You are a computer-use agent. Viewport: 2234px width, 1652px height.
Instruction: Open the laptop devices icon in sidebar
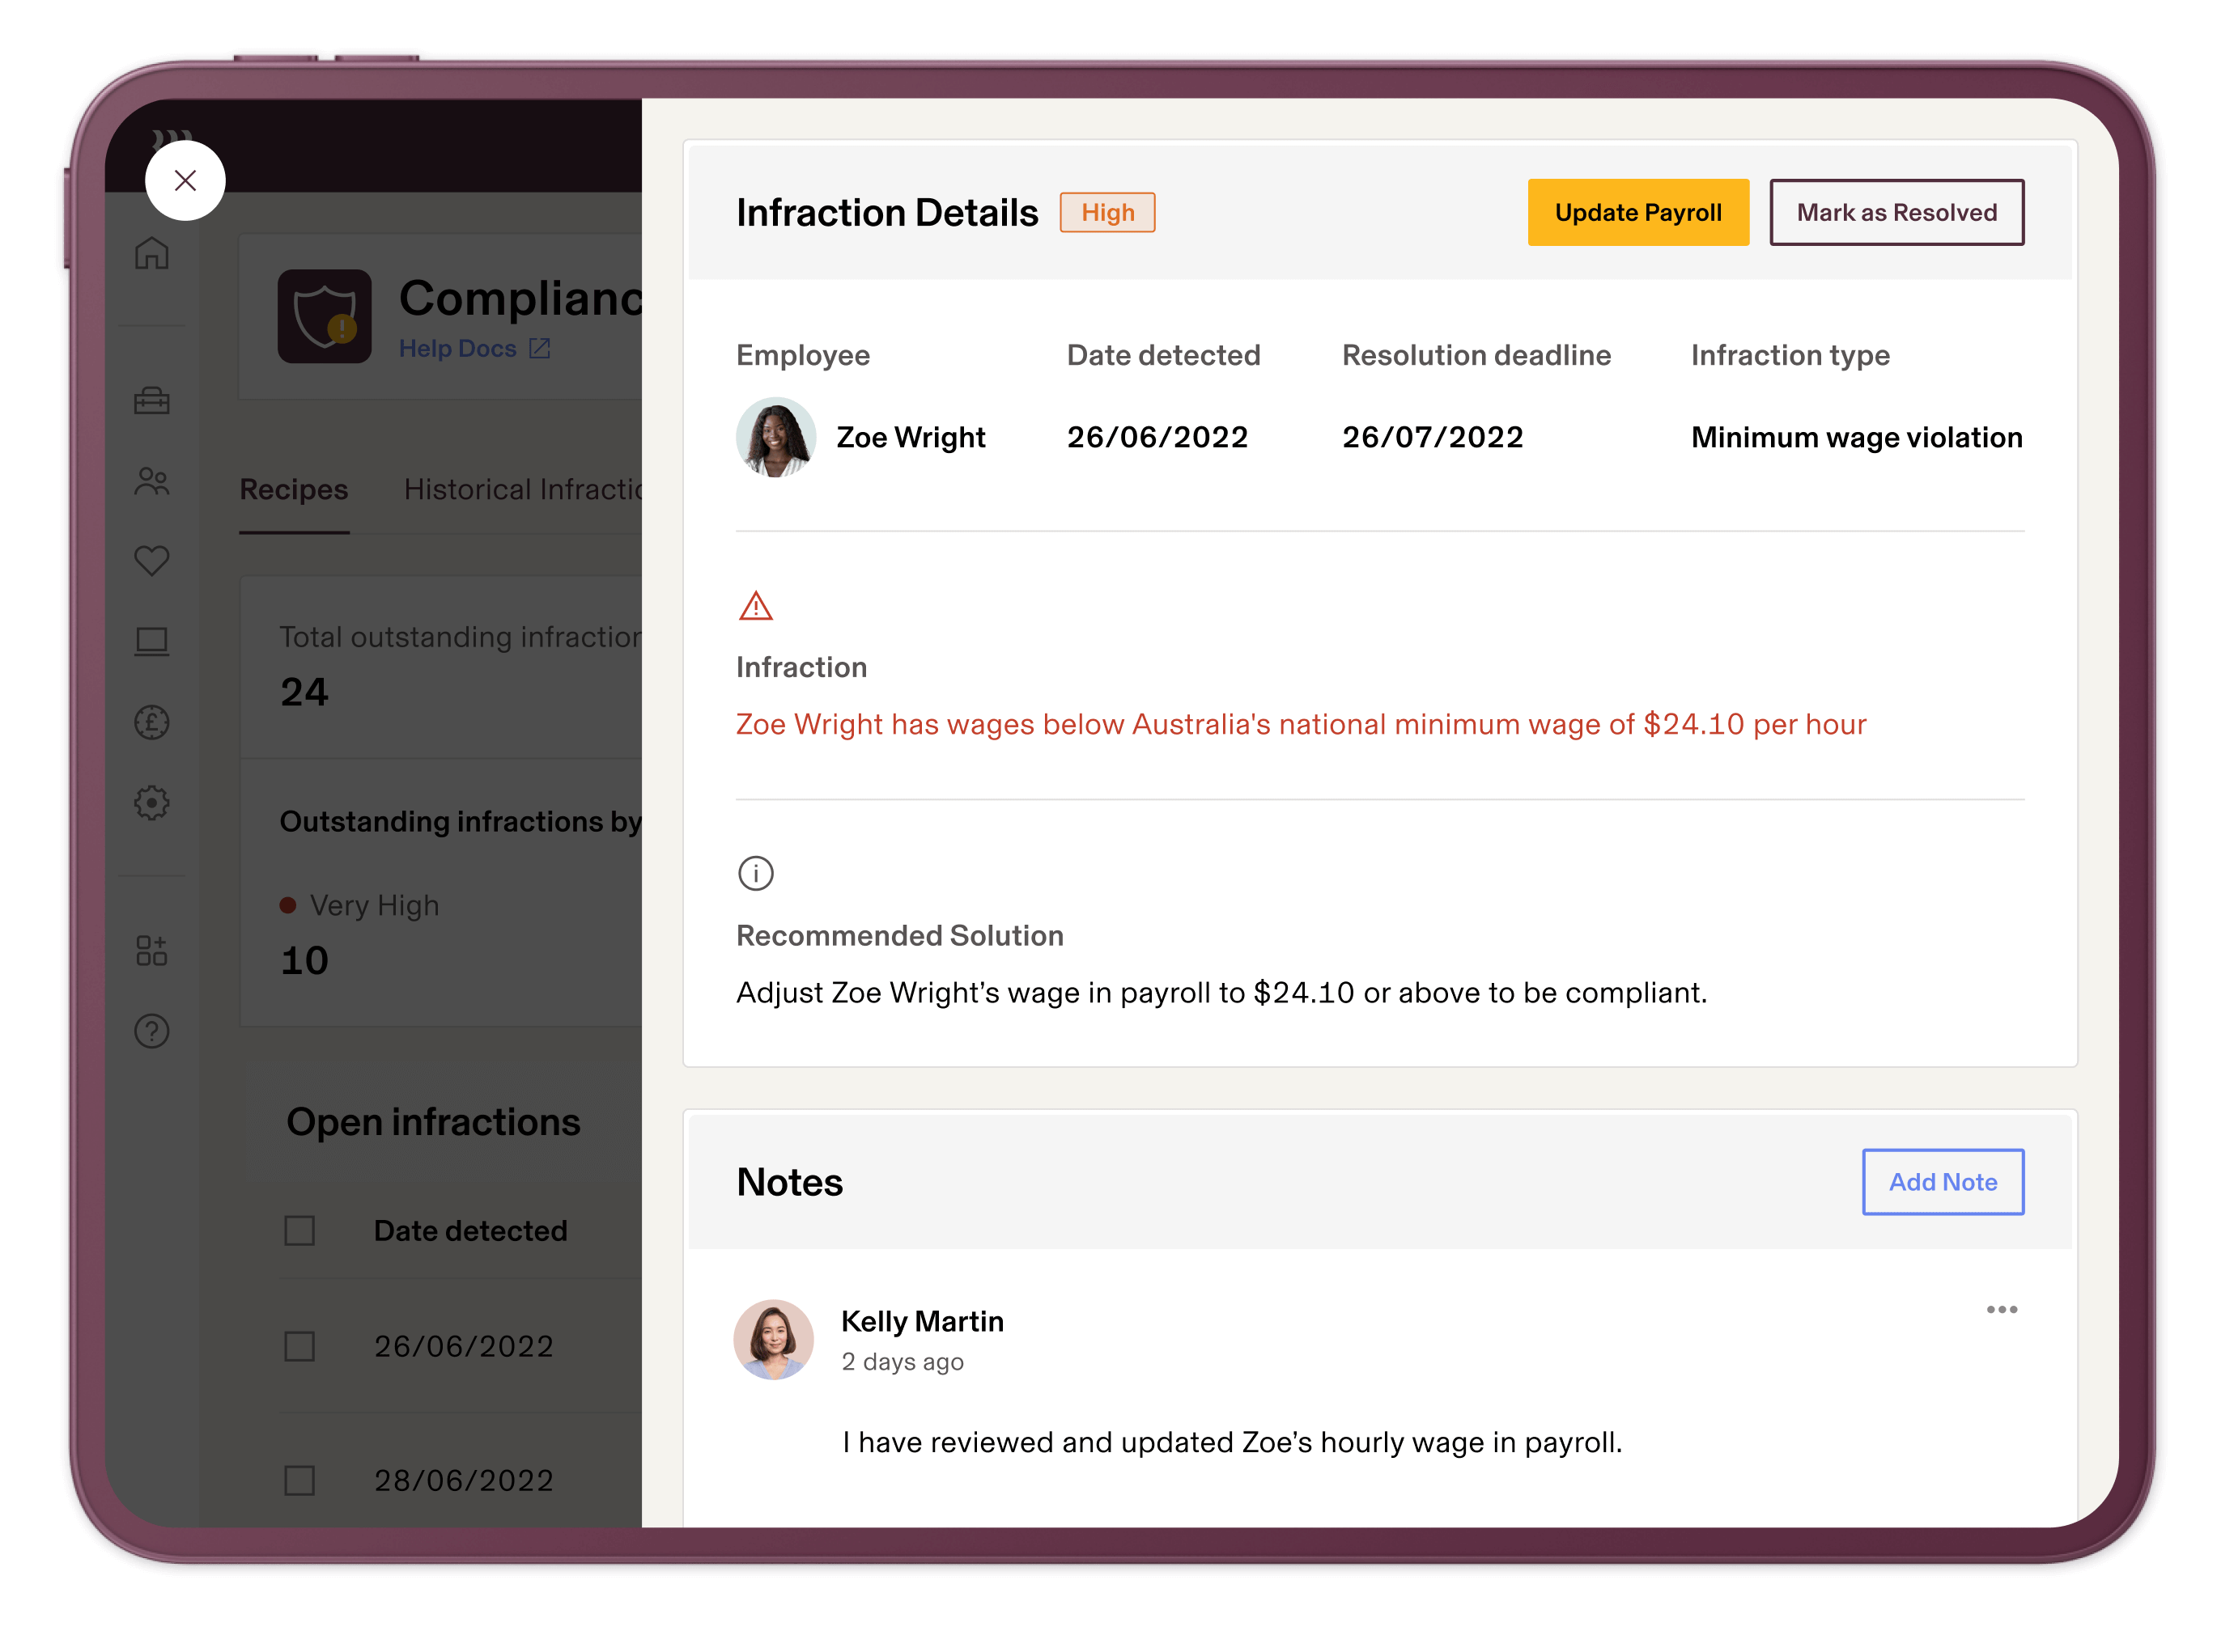click(152, 641)
